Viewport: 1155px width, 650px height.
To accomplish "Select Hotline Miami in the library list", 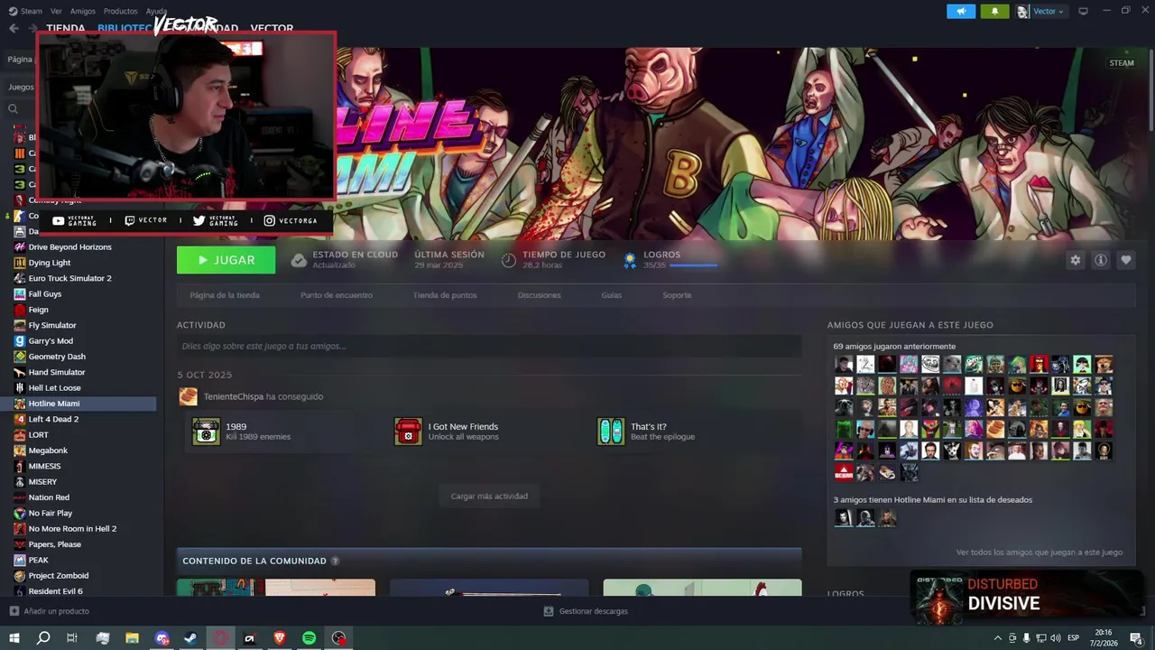I will click(x=79, y=404).
